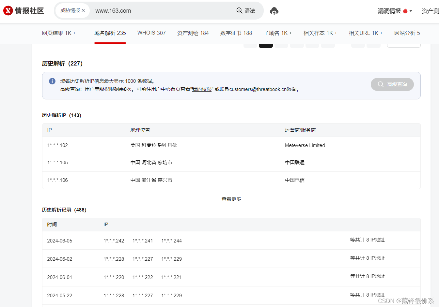Click the 2024-05-22 date entry
439x307 pixels.
pyautogui.click(x=60, y=296)
